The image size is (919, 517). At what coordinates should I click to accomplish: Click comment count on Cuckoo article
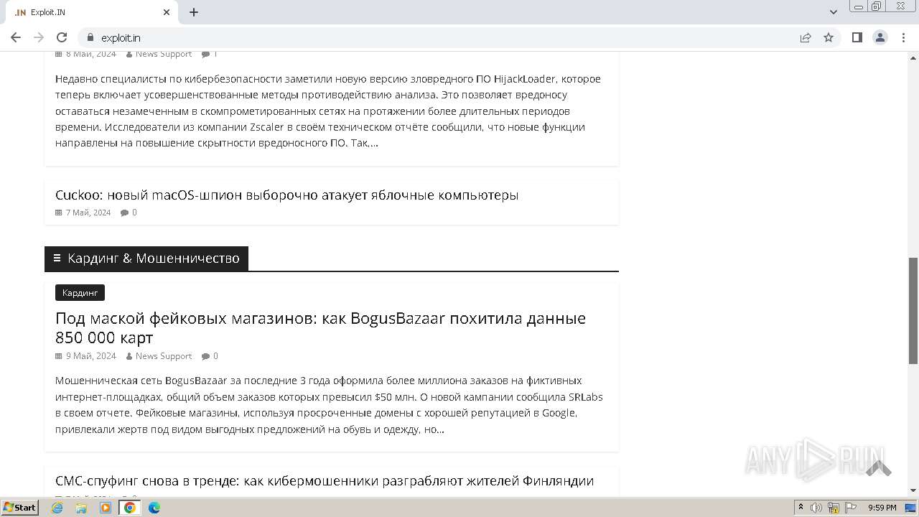(x=129, y=213)
